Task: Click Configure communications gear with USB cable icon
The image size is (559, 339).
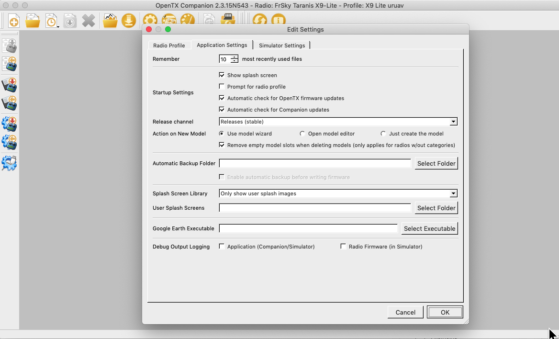Action: (x=9, y=163)
